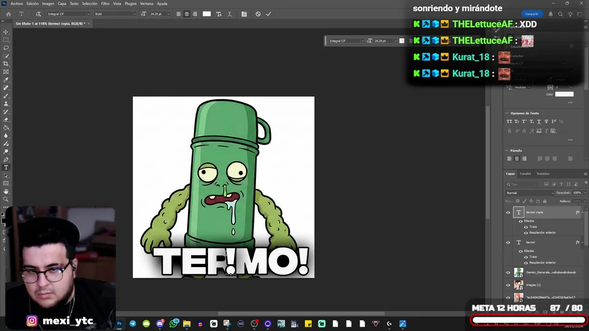Image resolution: width=589 pixels, height=331 pixels.
Task: Hide the termo! layer
Action: click(508, 242)
